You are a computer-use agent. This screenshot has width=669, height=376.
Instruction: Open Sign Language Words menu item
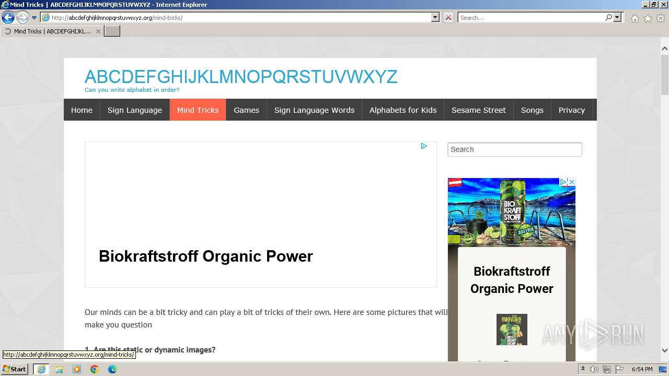(x=314, y=110)
